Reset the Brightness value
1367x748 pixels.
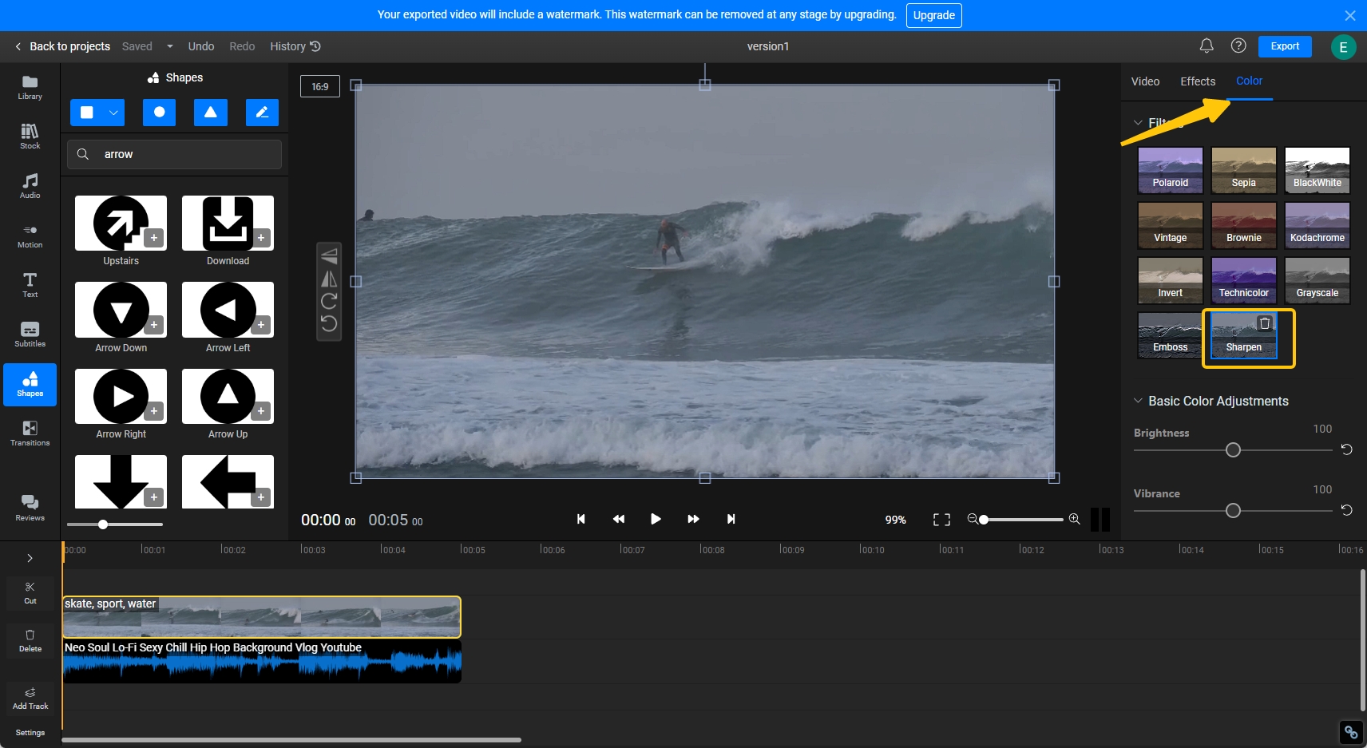coord(1346,449)
